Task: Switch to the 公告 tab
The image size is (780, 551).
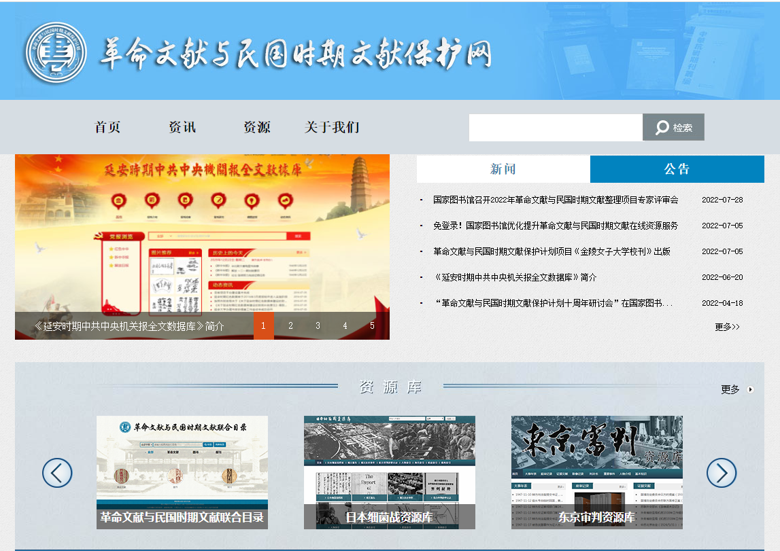Action: tap(677, 169)
